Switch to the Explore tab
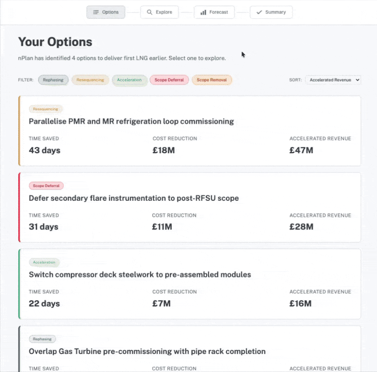The width and height of the screenshot is (377, 372). click(159, 12)
